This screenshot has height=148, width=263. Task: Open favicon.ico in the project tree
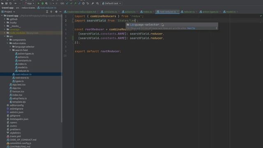pyautogui.click(x=18, y=91)
